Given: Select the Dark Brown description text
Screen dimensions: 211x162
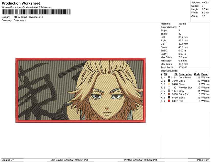Looking at the screenshot, I should tap(185, 78).
